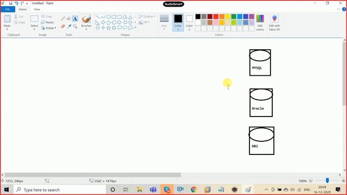Pick the Five-point star shape
347x195 pixels.
click(x=108, y=28)
